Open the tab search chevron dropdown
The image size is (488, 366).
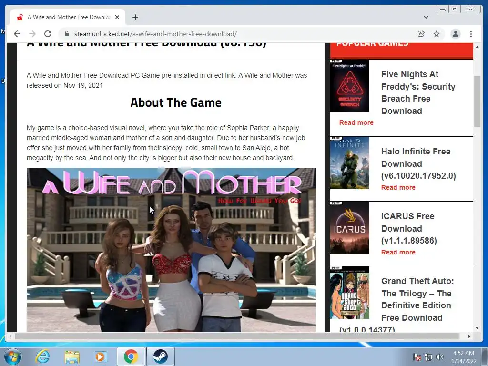coord(426,17)
